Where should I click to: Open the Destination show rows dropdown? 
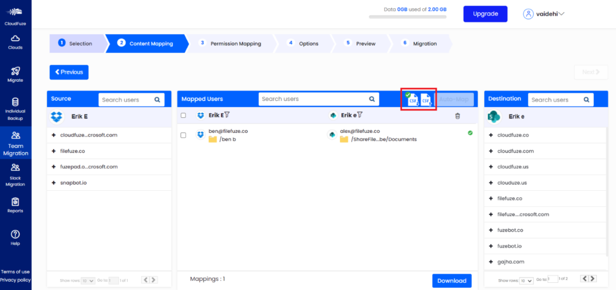click(x=526, y=280)
